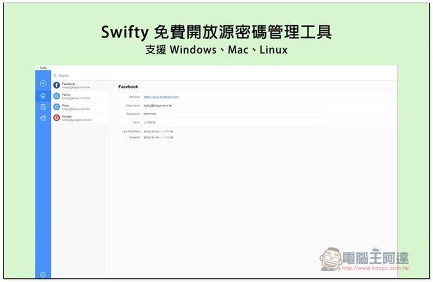Click the Yahoo entry's round icon

click(57, 96)
